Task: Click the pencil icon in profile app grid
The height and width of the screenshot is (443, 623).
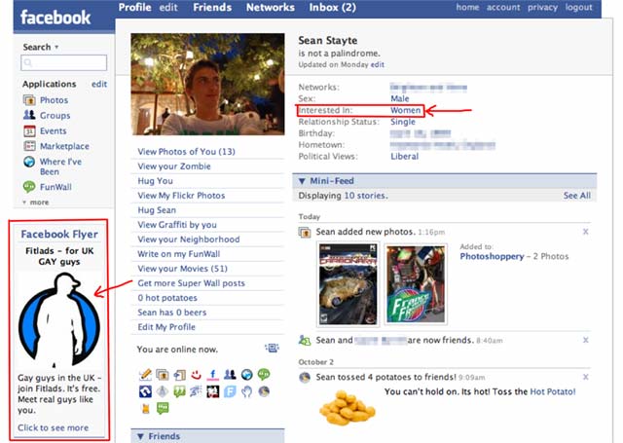Action: (x=145, y=374)
